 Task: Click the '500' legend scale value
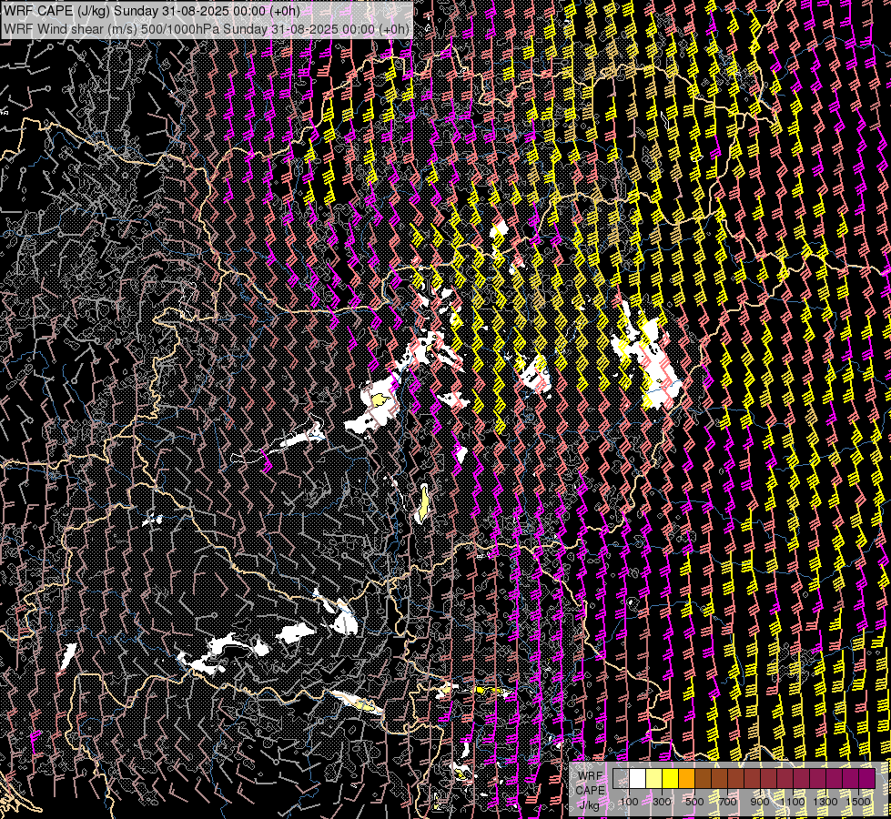click(x=694, y=802)
